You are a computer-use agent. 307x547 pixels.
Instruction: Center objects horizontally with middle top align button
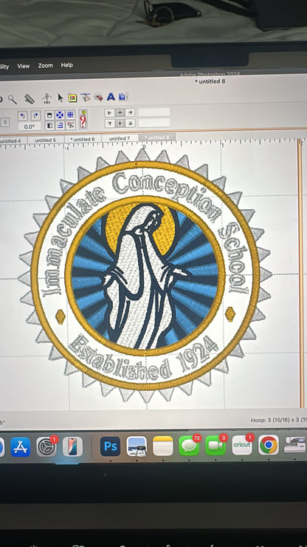pos(120,112)
